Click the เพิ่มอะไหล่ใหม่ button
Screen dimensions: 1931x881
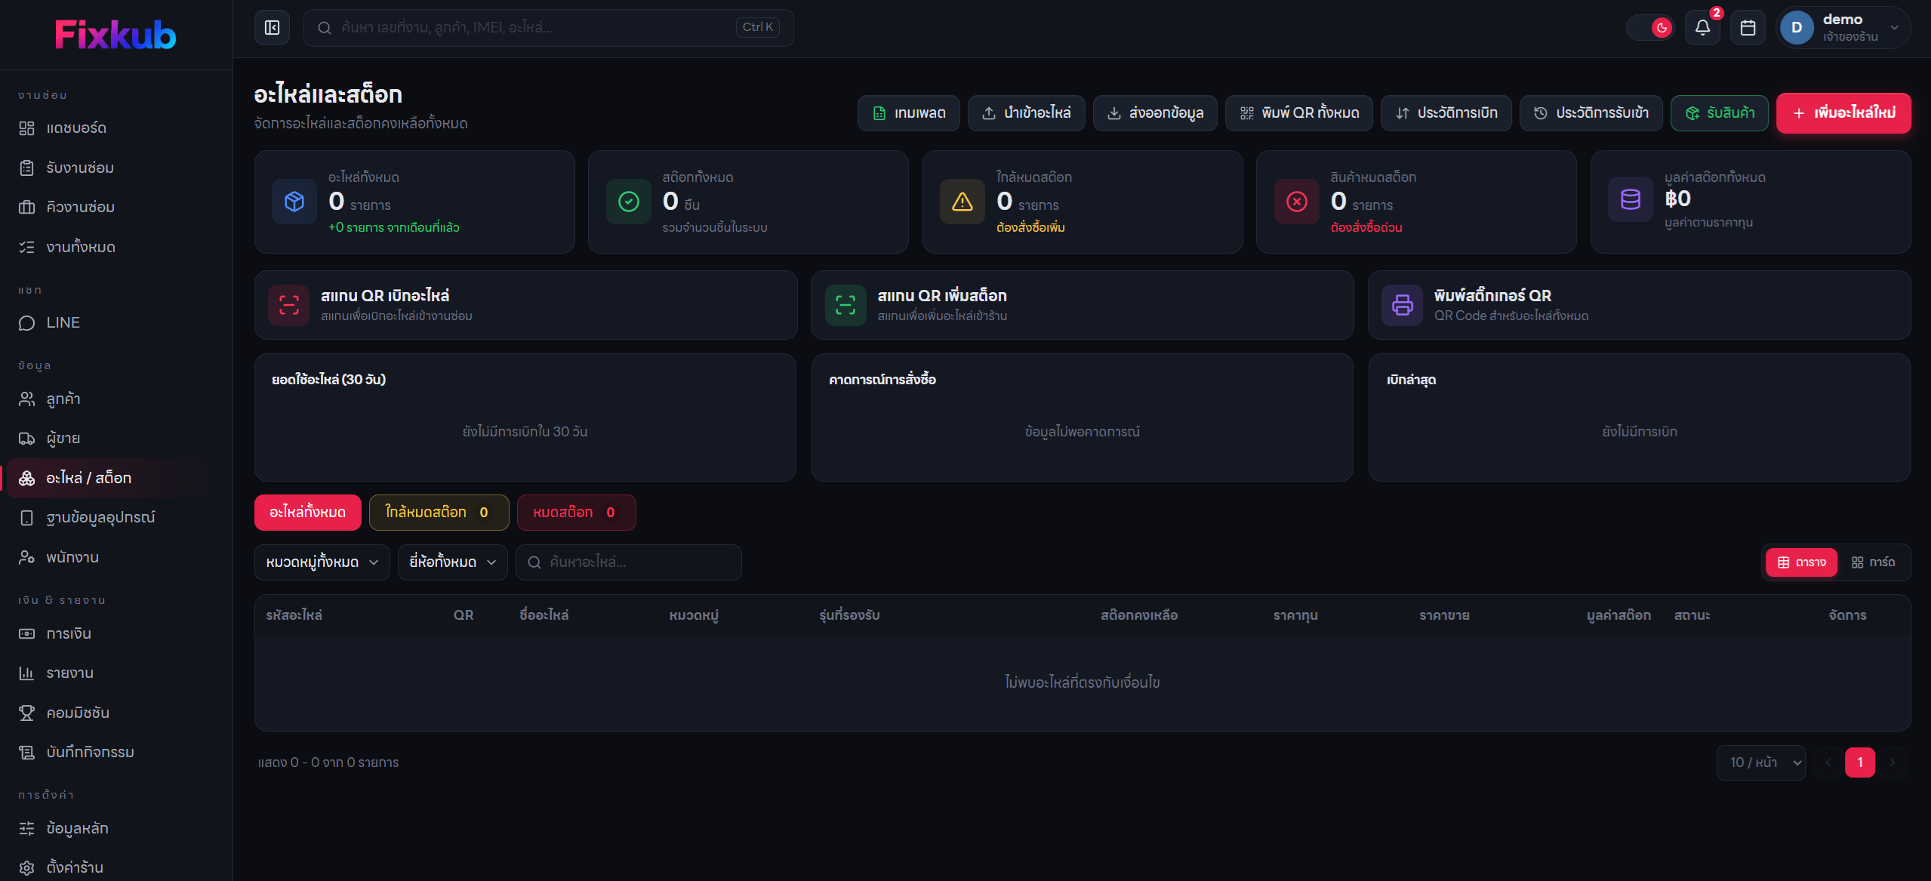[x=1843, y=113]
